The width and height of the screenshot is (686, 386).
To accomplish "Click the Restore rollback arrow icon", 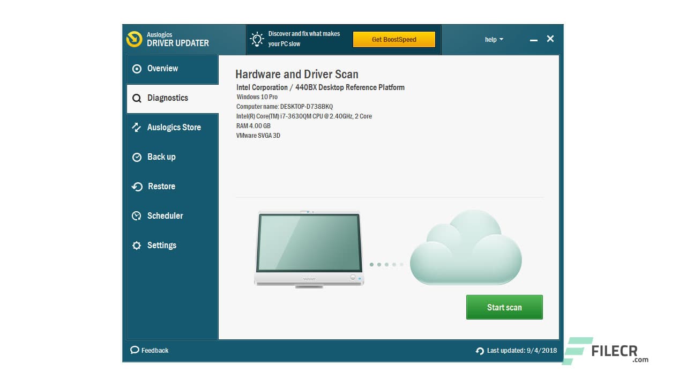I will tap(137, 187).
